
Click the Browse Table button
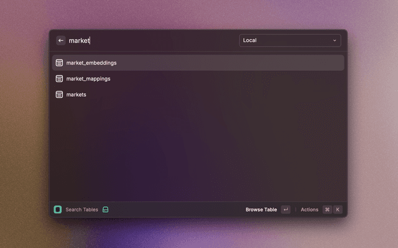tap(261, 210)
